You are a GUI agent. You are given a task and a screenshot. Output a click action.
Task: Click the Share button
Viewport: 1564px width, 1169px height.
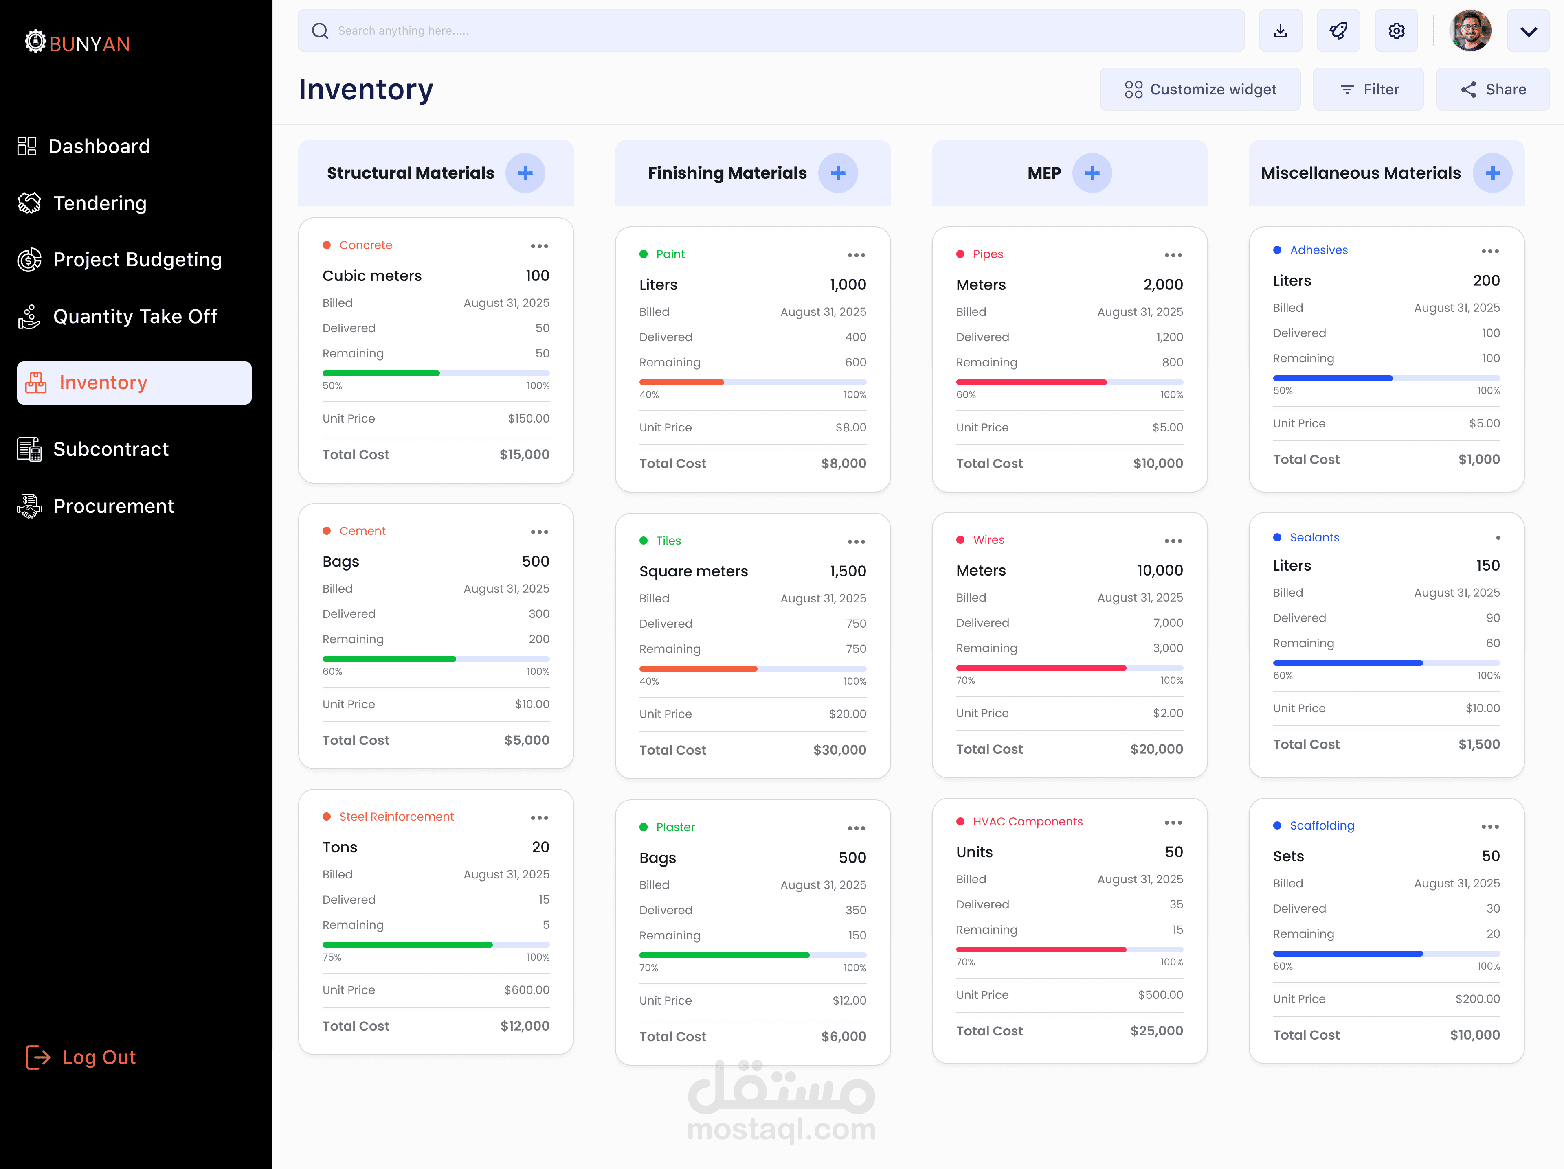click(1493, 90)
